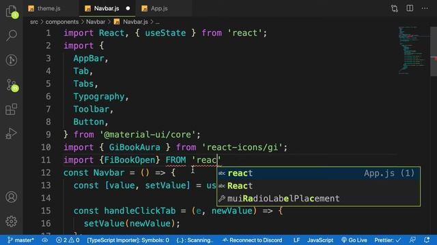Open the Manage gear icon
The height and width of the screenshot is (245, 437).
(12, 221)
